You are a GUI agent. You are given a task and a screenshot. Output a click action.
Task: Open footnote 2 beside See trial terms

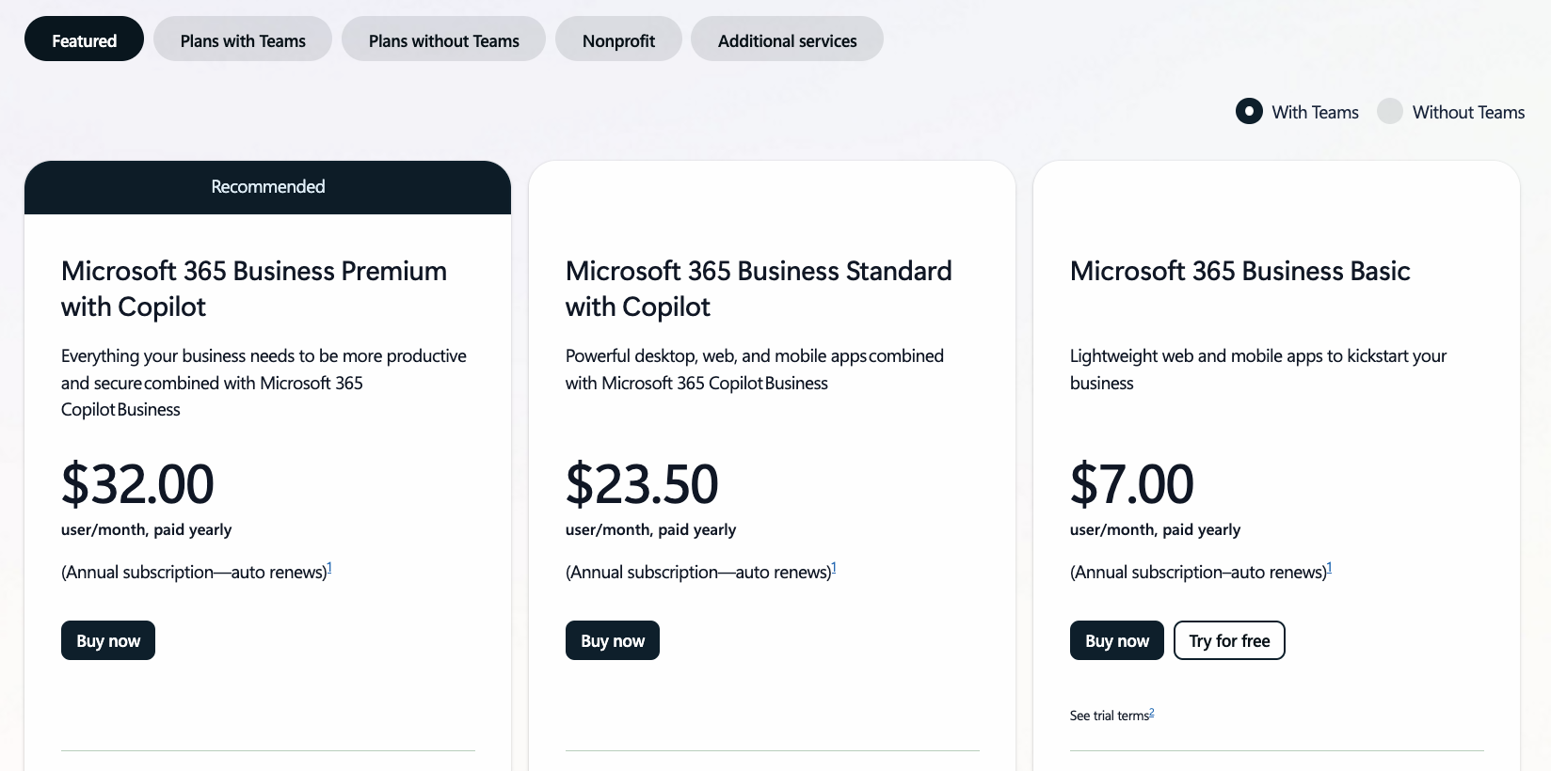1152,713
